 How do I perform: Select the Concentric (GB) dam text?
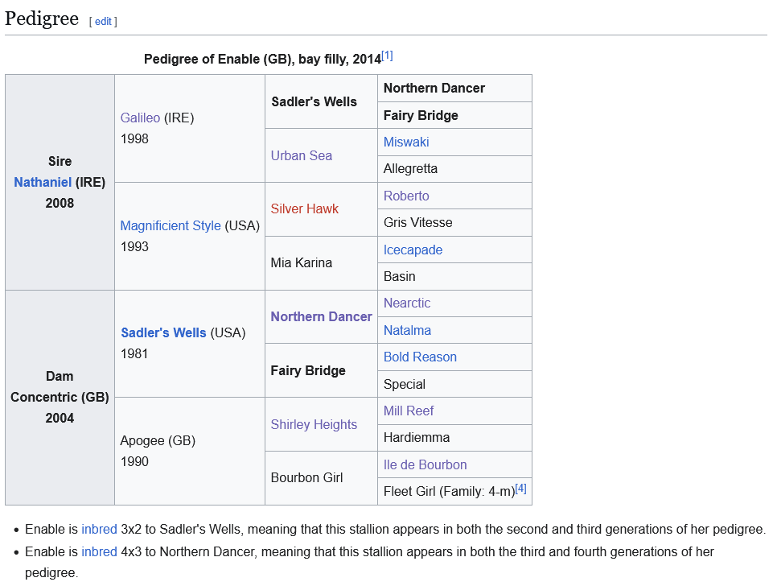(60, 397)
